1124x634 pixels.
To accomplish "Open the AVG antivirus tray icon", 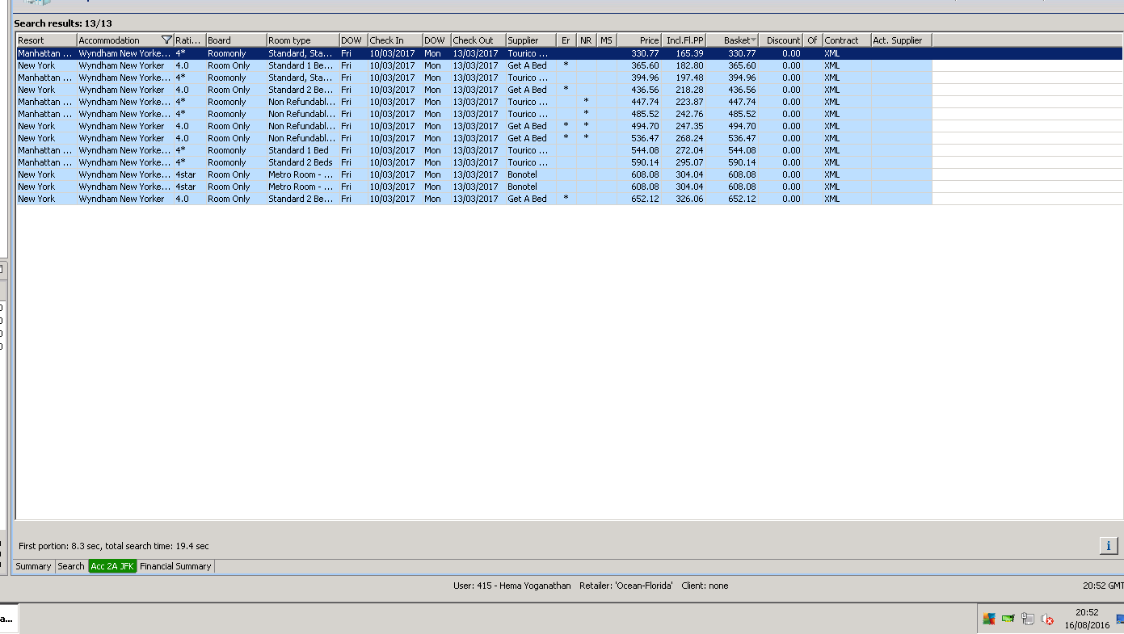I will [989, 619].
